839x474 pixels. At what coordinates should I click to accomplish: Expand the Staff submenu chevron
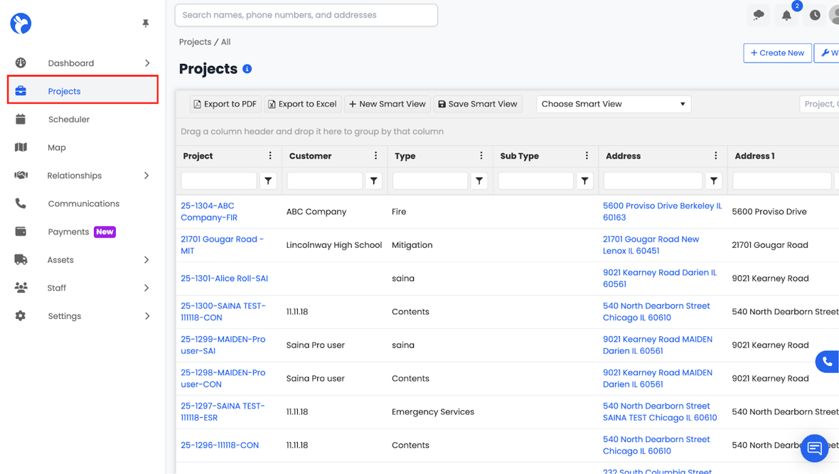pos(146,288)
